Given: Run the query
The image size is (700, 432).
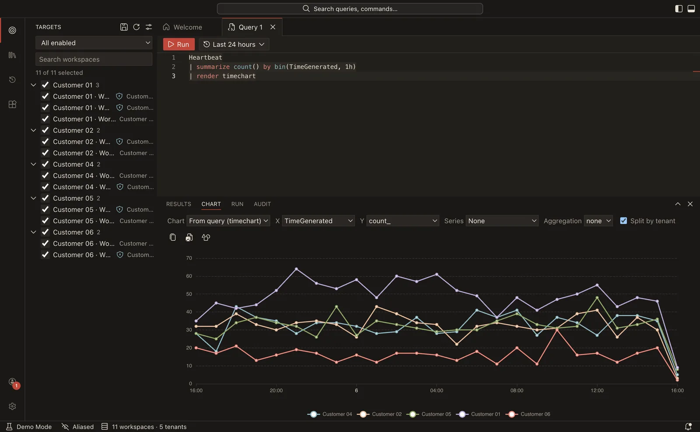Looking at the screenshot, I should point(178,44).
